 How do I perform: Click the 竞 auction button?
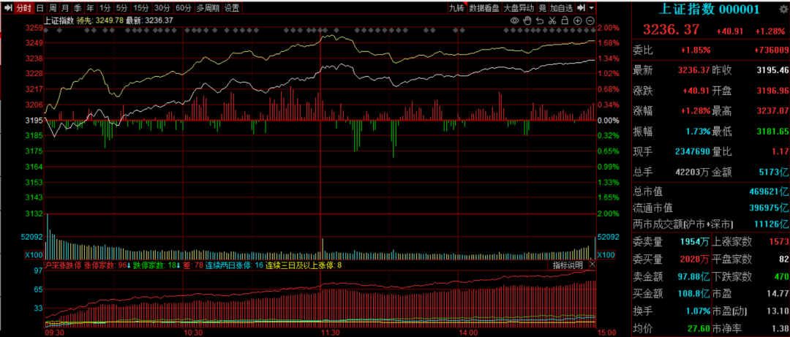tap(542, 8)
